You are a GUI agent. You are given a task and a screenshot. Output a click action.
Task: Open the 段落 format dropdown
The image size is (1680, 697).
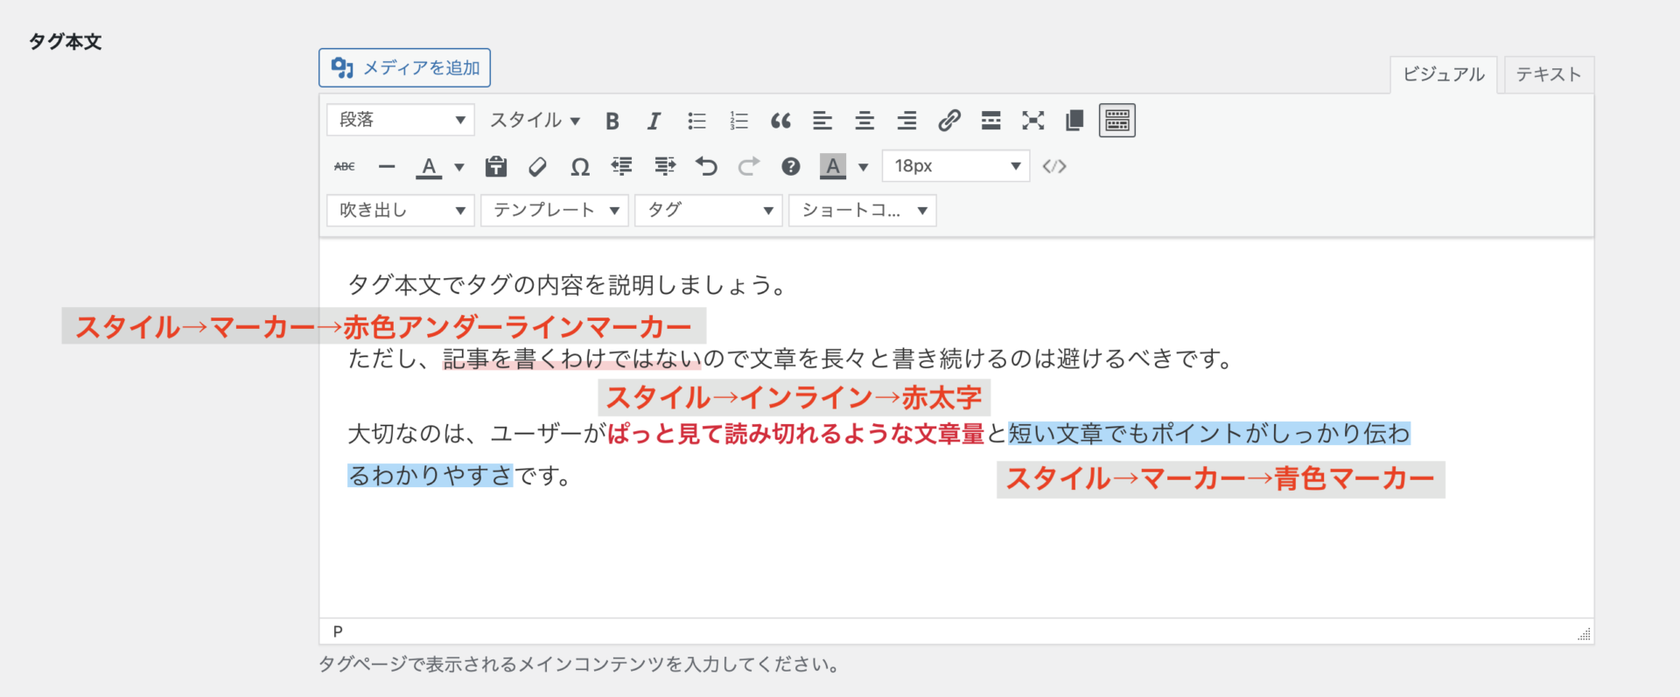click(x=401, y=120)
